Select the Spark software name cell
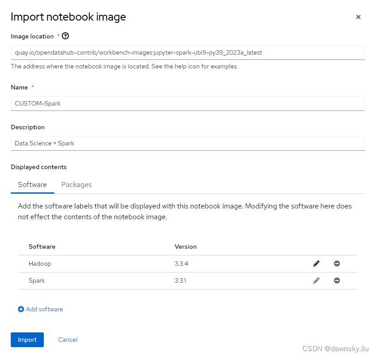 pos(37,280)
